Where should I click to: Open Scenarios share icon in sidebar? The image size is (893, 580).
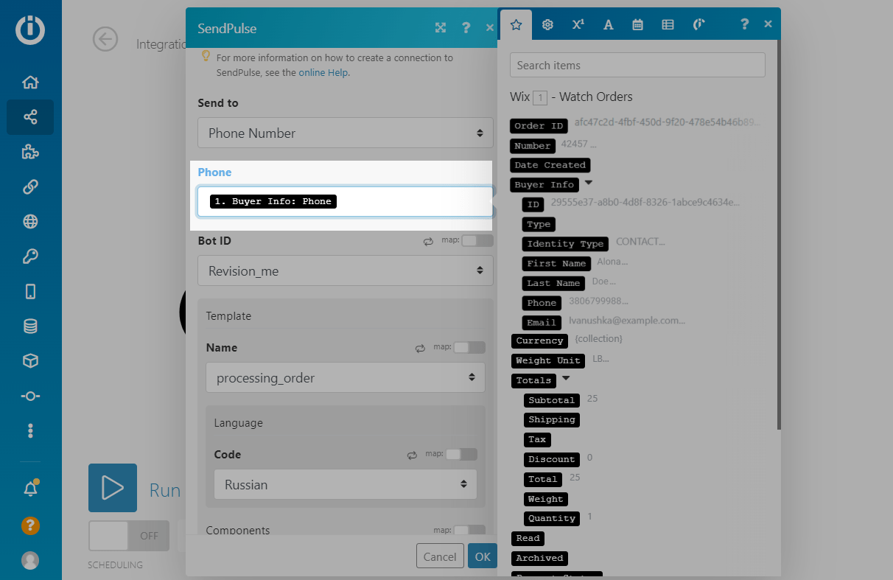click(30, 117)
